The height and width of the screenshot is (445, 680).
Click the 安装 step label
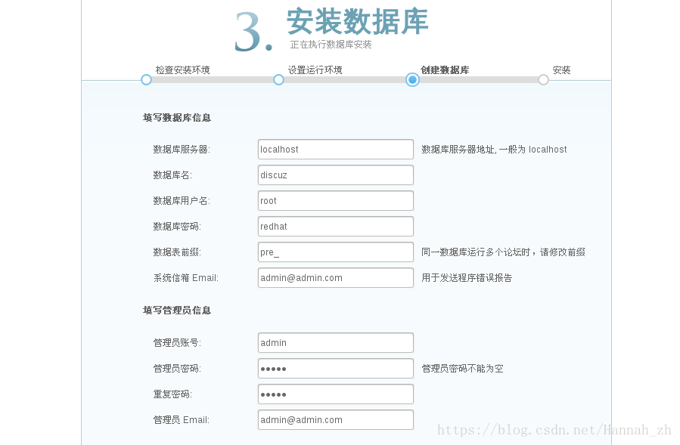pyautogui.click(x=561, y=70)
